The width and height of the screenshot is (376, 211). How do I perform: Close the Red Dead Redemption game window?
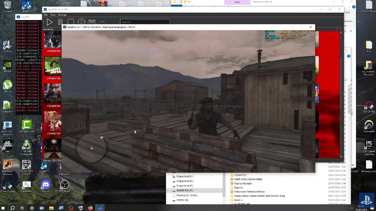click(311, 27)
